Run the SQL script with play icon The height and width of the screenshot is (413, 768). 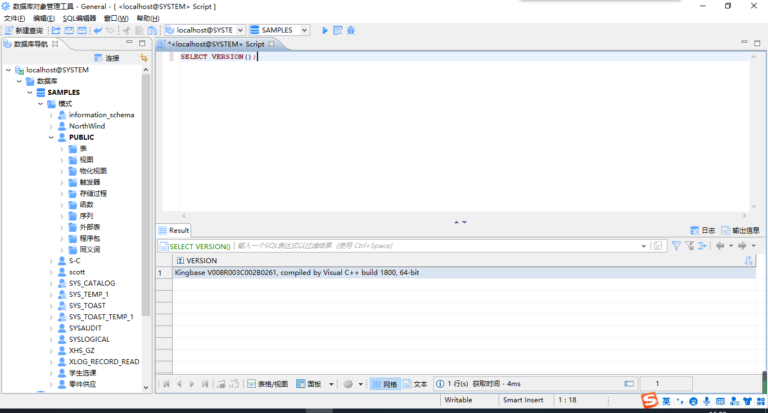coord(324,30)
